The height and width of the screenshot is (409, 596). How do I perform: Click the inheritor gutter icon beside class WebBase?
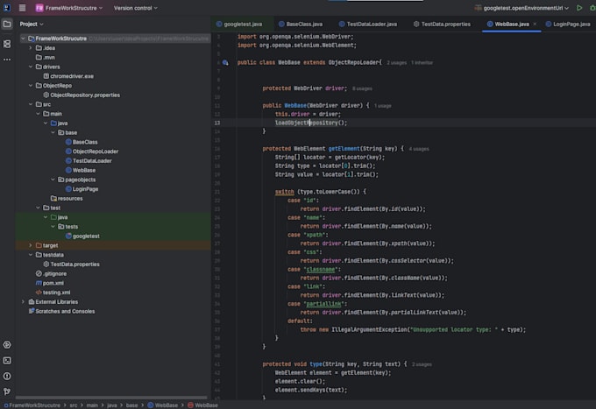(x=225, y=63)
